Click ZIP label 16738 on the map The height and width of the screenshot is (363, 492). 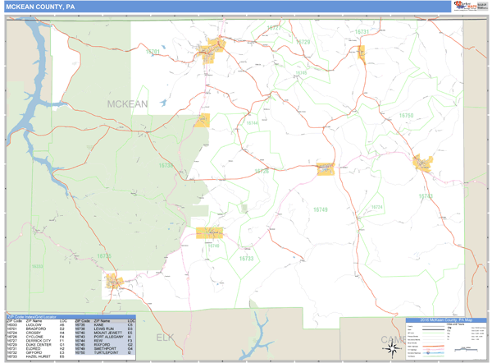(166, 165)
